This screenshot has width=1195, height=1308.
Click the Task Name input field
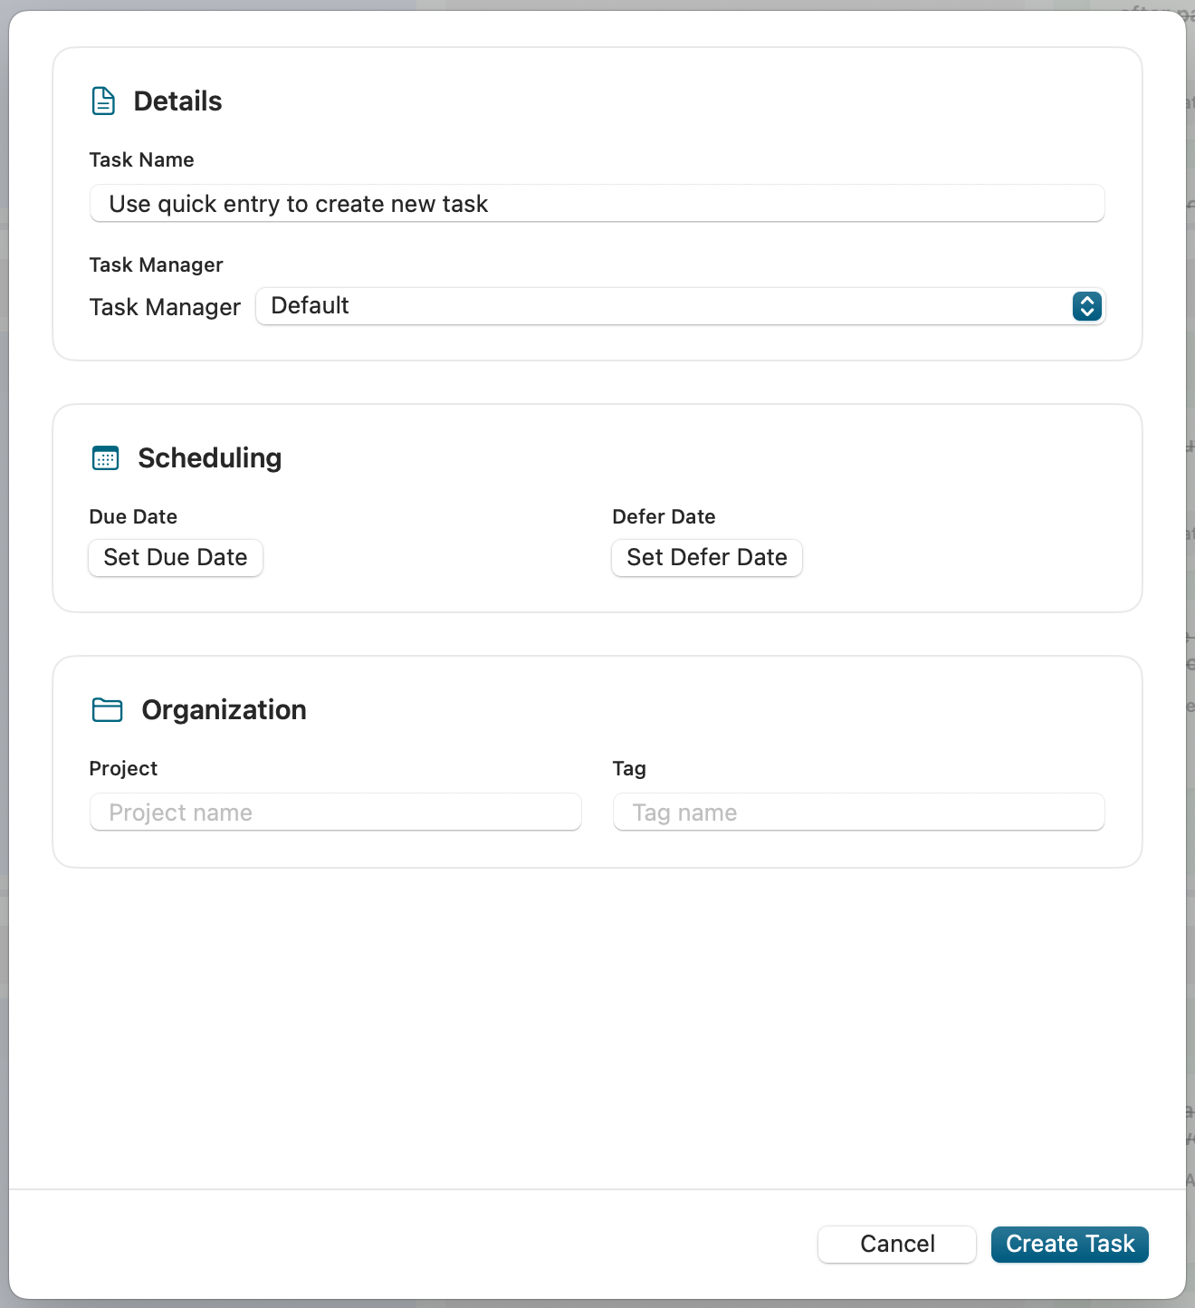(597, 204)
